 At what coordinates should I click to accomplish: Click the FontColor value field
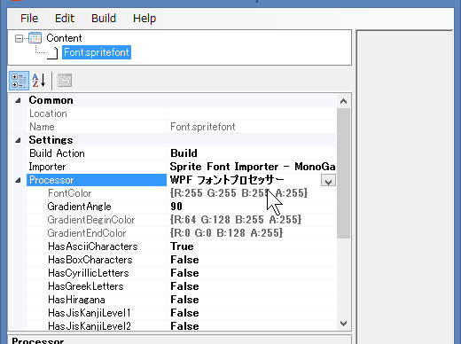point(252,193)
